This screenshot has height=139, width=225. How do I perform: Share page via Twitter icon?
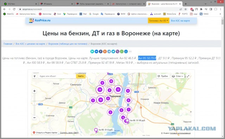coord(113,51)
